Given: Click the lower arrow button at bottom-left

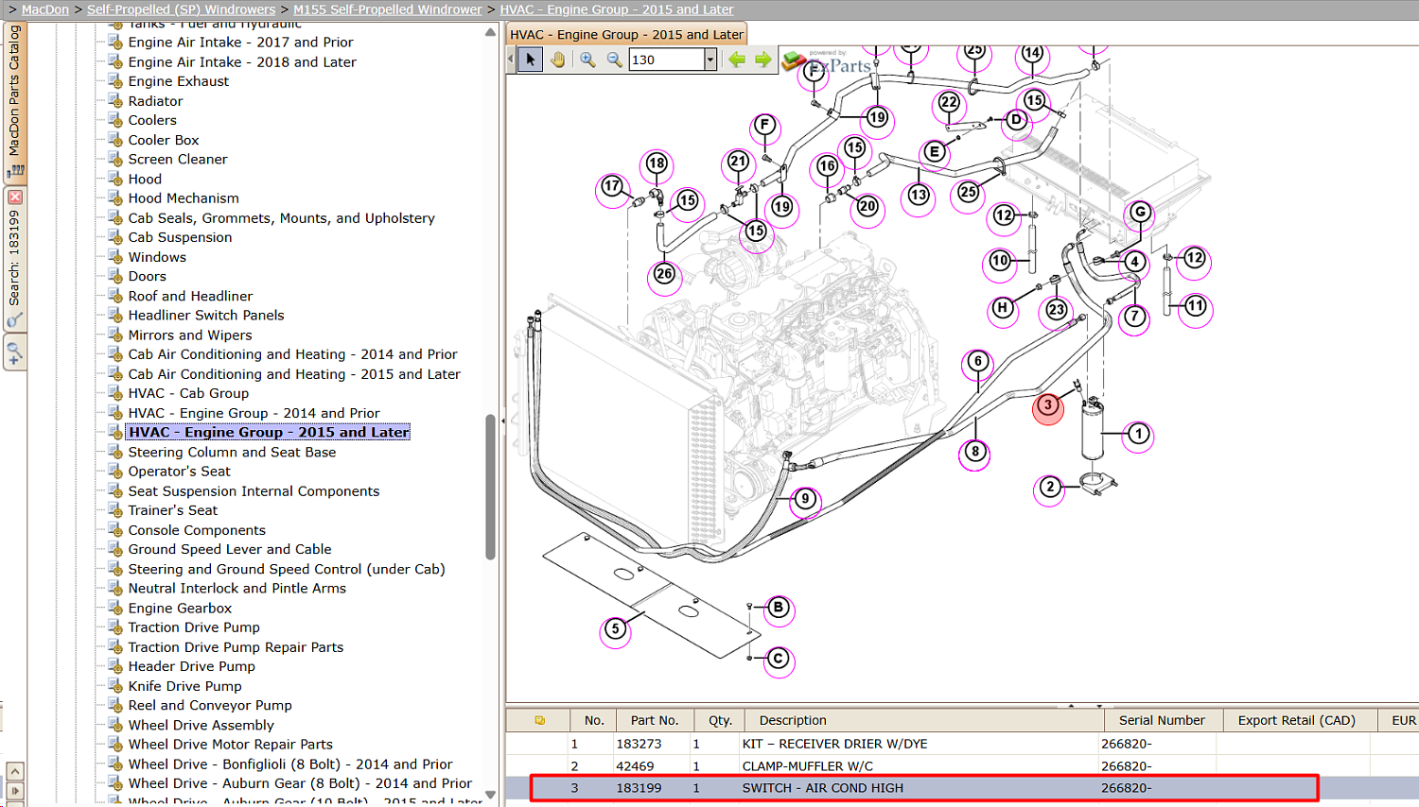Looking at the screenshot, I should (15, 790).
